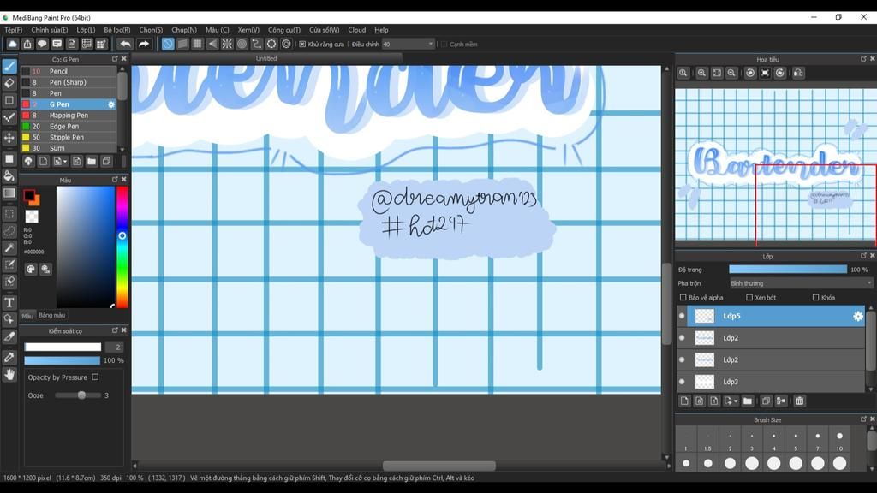This screenshot has width=877, height=493.
Task: Click the Độ trong opacity slider
Action: 788,270
